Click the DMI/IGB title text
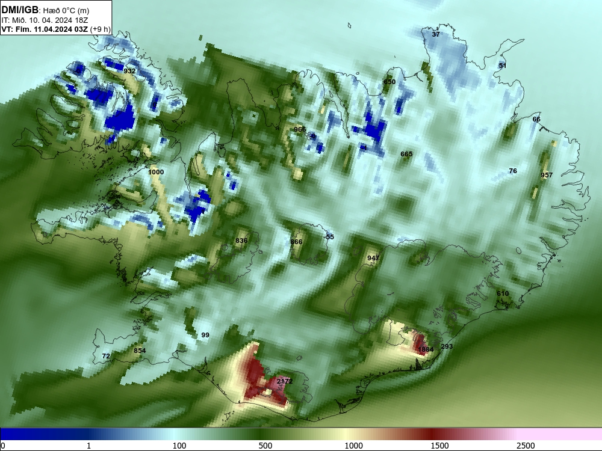The image size is (602, 451). pos(20,10)
